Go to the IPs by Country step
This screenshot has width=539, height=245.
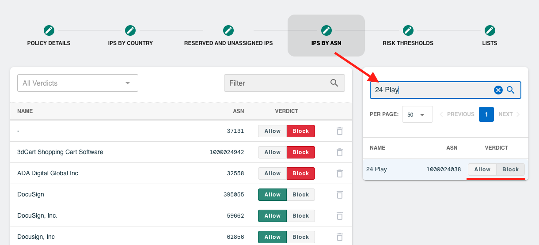coord(130,36)
